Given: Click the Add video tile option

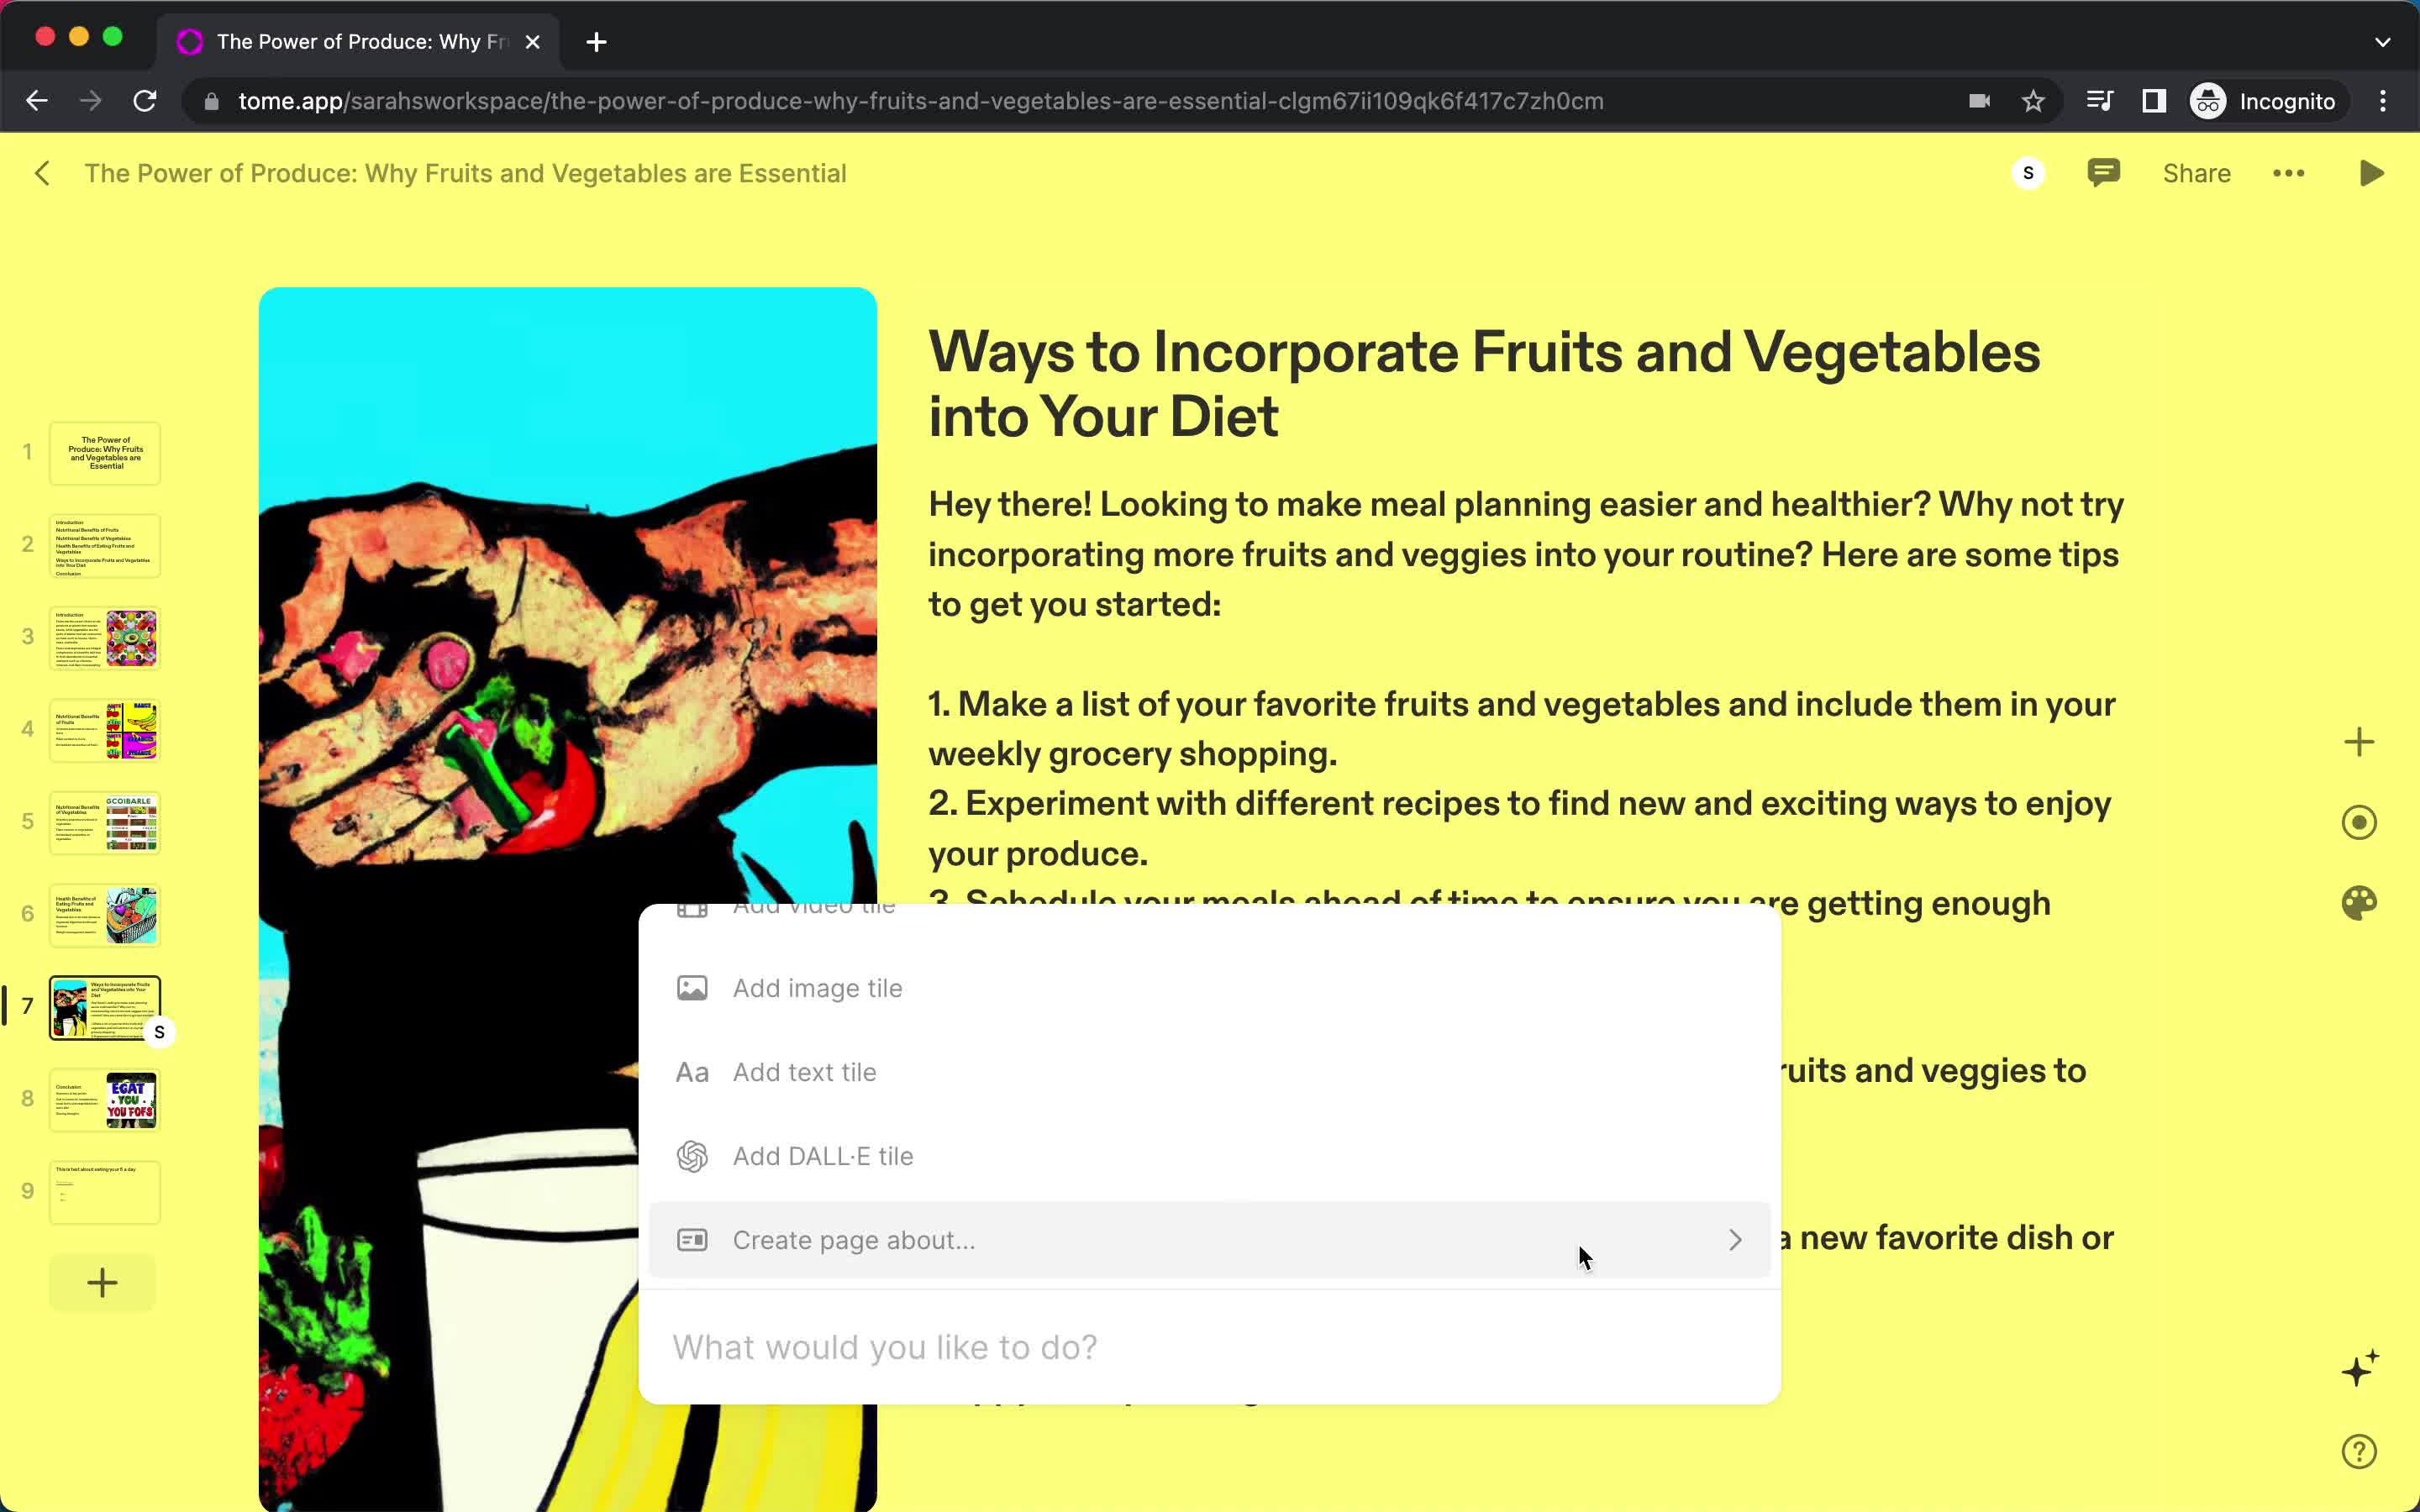Looking at the screenshot, I should click(x=812, y=902).
